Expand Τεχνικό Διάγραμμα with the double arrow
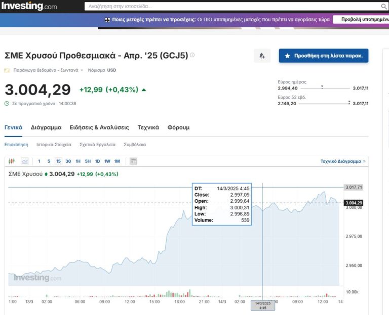 pos(364,161)
